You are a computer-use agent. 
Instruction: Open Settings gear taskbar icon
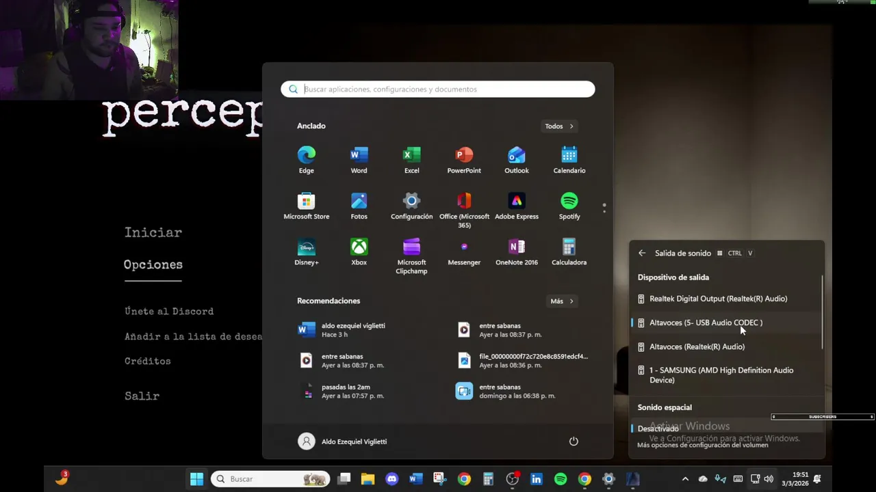point(608,479)
